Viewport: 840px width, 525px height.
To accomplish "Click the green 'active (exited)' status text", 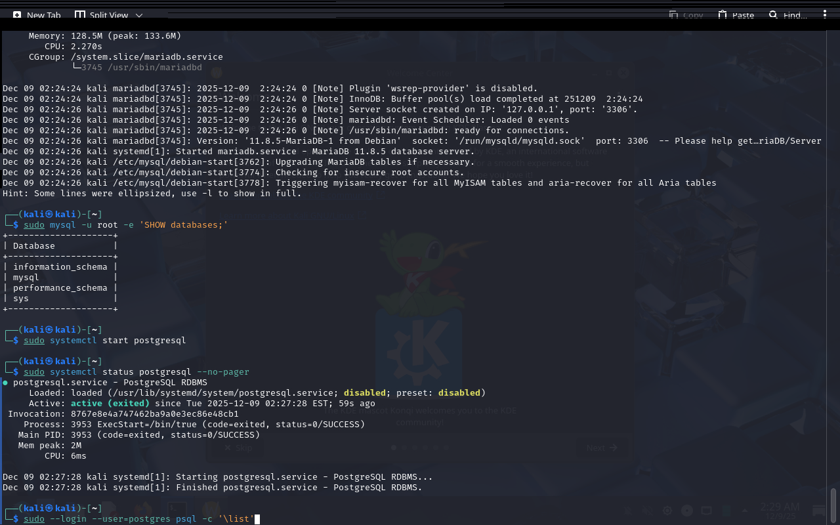I will pos(110,403).
